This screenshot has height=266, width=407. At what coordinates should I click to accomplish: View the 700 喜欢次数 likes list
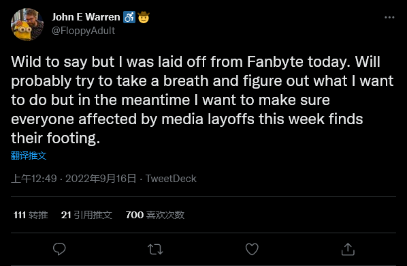click(155, 215)
